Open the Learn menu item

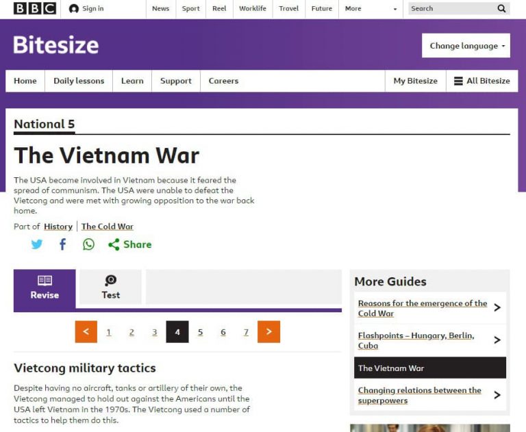(x=132, y=81)
